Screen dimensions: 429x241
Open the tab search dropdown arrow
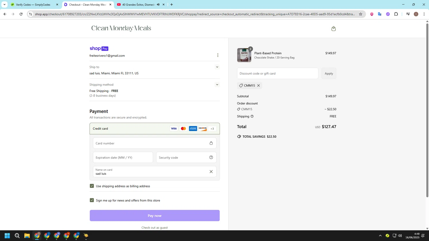[4, 5]
